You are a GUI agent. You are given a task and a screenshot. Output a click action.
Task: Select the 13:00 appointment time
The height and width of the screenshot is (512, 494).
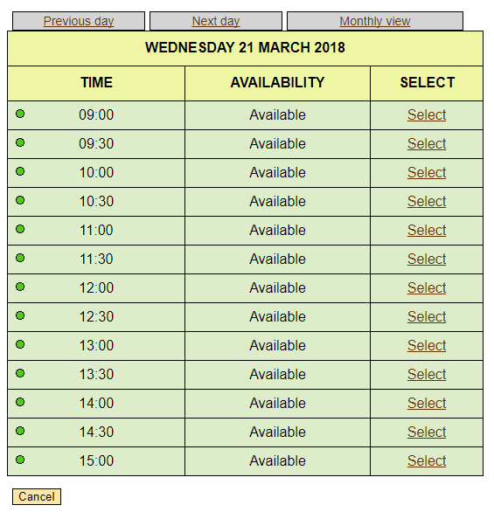coord(427,345)
